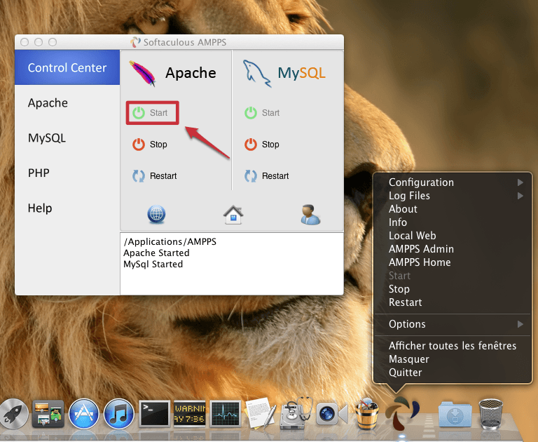Restart the Apache server
This screenshot has height=442, width=538.
[154, 176]
